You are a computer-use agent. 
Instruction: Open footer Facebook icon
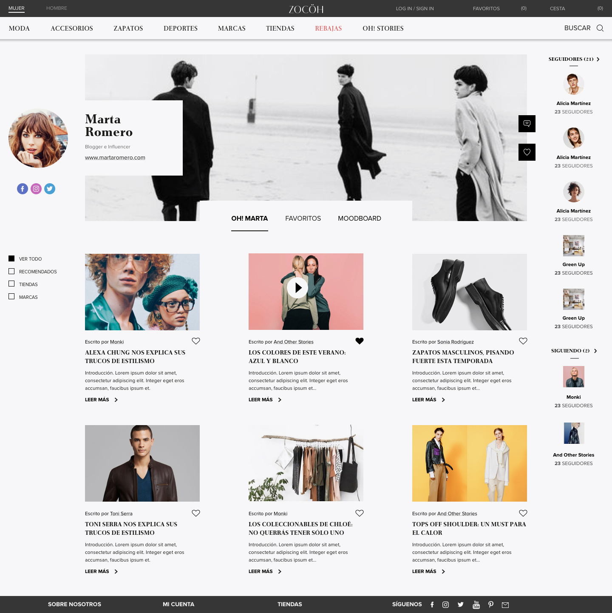tap(432, 604)
